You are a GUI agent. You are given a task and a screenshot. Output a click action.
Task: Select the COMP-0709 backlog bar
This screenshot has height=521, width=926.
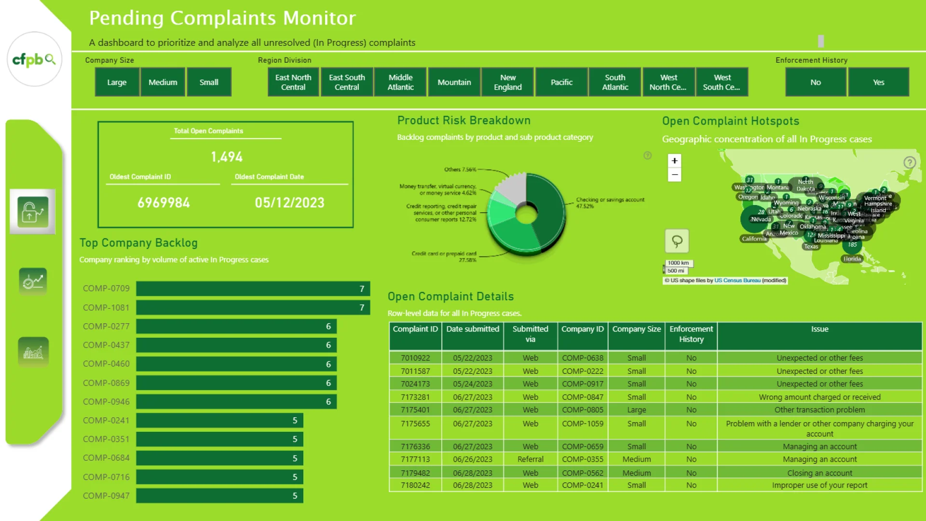pos(253,288)
